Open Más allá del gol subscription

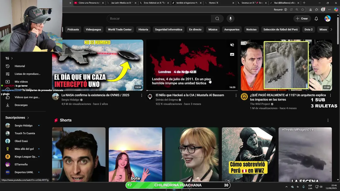(24, 149)
